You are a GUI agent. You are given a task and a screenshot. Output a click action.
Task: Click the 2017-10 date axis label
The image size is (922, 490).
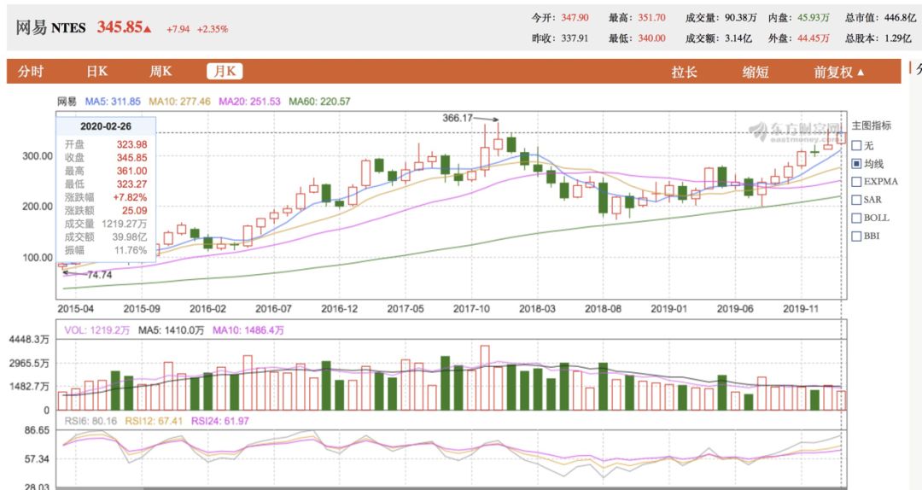tap(471, 308)
